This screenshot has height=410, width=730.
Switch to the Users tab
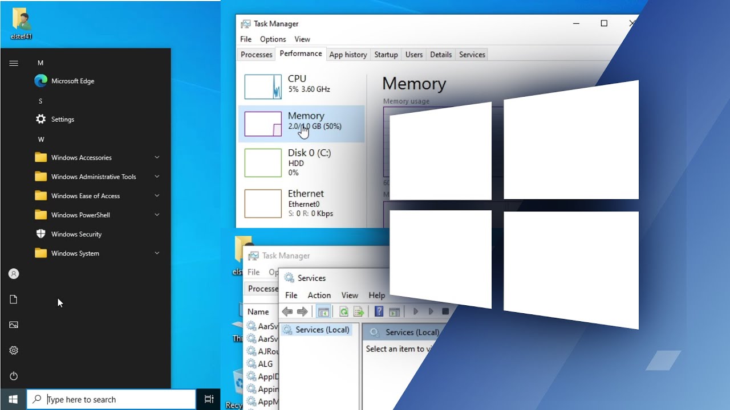click(x=414, y=55)
